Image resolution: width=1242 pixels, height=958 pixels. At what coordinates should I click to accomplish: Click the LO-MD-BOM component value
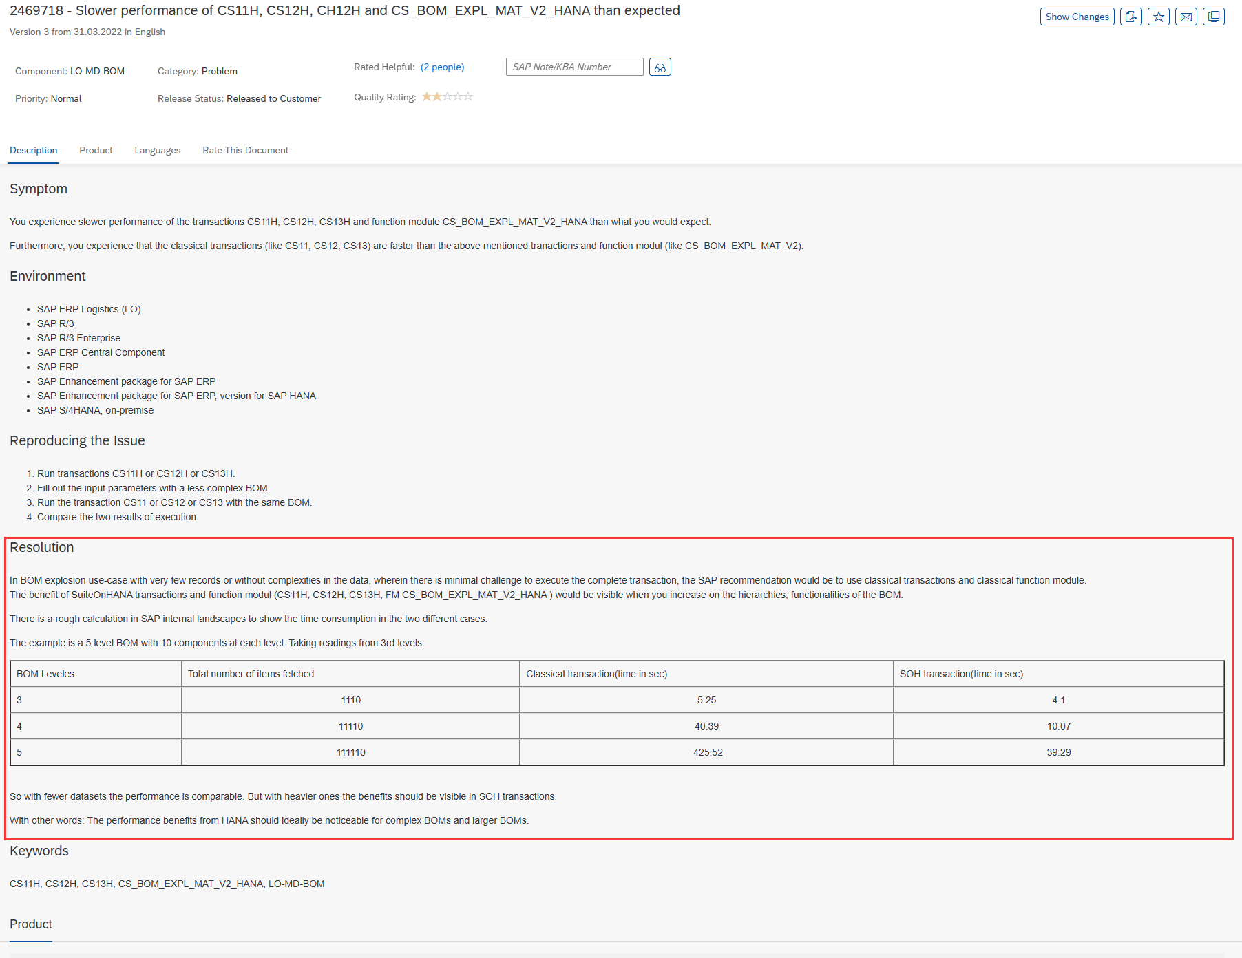coord(98,71)
